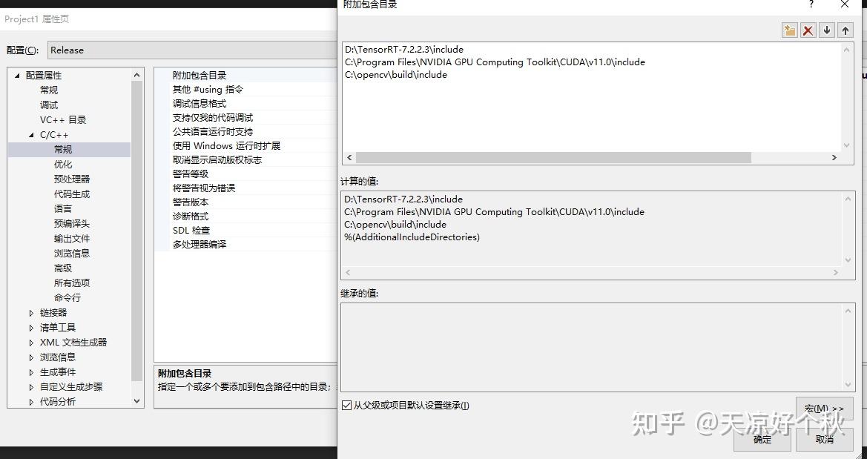Expand the 链接器 tree node
867x459 pixels.
[31, 312]
